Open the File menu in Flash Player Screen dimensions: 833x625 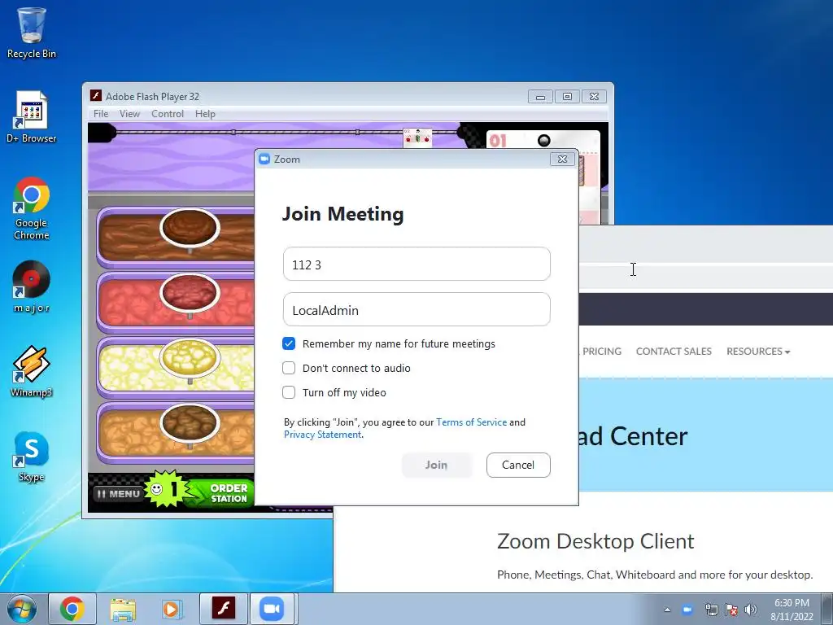[100, 114]
